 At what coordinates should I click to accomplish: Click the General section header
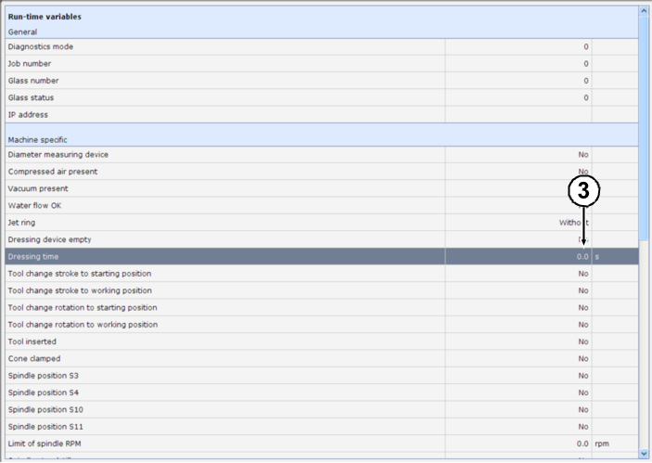[22, 31]
